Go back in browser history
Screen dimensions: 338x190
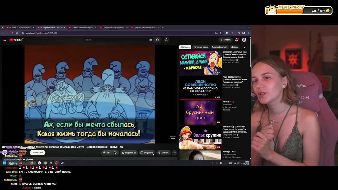click(3, 33)
